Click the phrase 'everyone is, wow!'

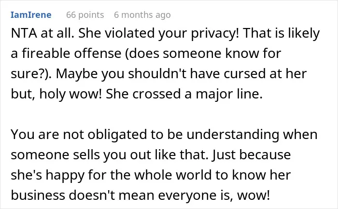click(214, 195)
